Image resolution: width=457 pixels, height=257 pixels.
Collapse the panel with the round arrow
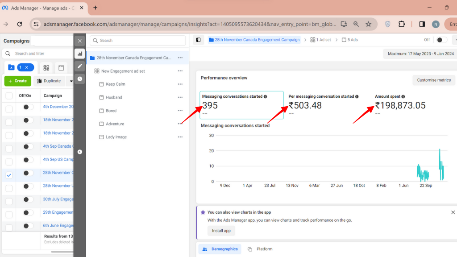pyautogui.click(x=80, y=152)
